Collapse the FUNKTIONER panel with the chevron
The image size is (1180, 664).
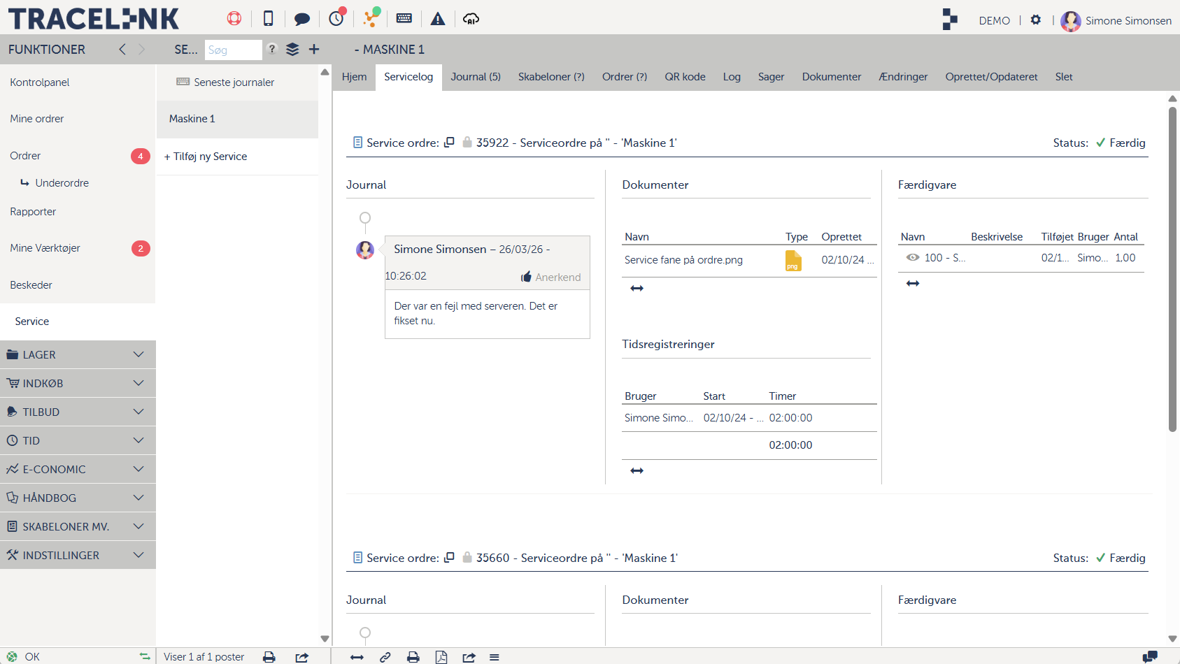tap(122, 49)
